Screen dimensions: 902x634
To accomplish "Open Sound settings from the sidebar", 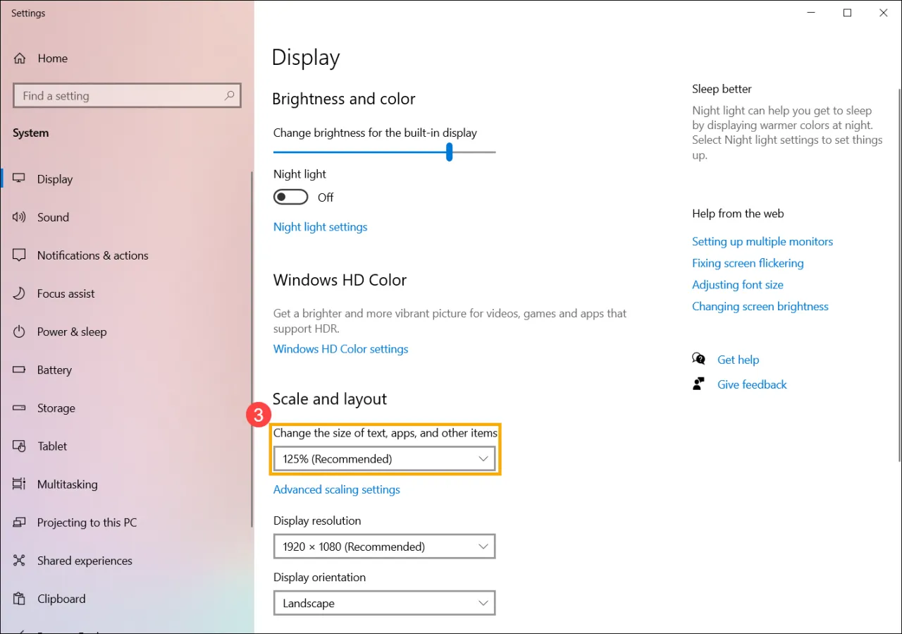I will (x=20, y=217).
